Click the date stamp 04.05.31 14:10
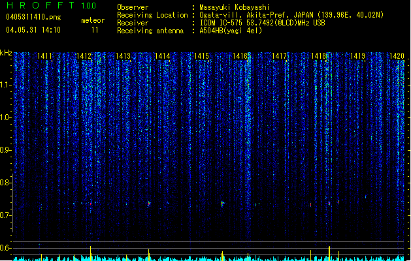 pyautogui.click(x=33, y=30)
